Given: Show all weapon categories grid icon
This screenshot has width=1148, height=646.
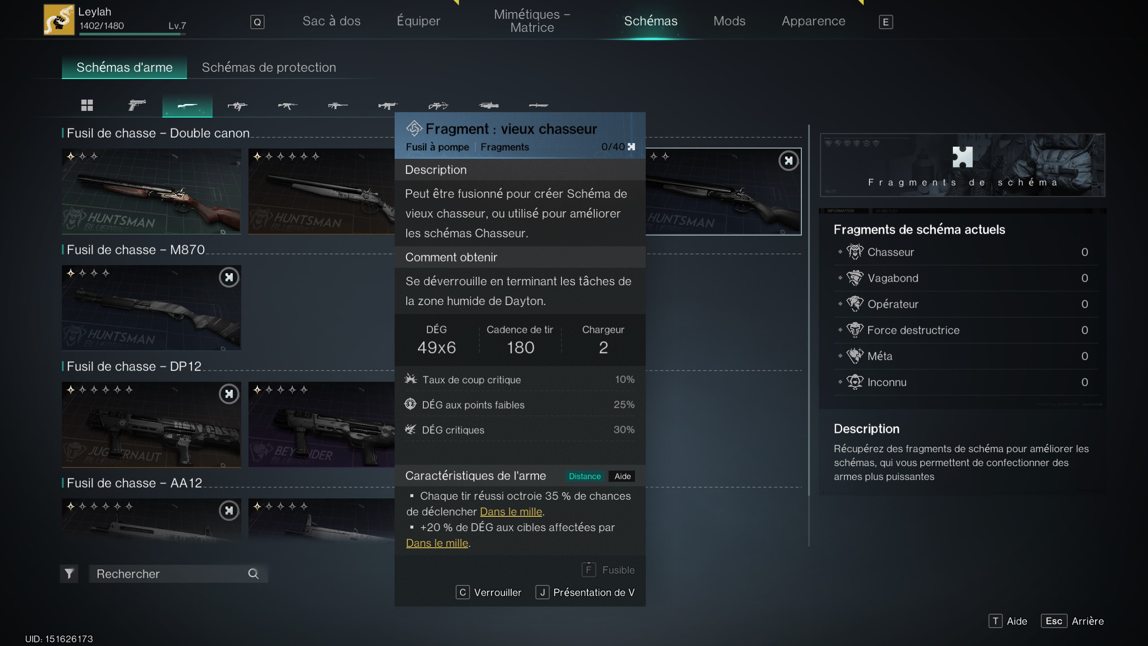Looking at the screenshot, I should (87, 105).
